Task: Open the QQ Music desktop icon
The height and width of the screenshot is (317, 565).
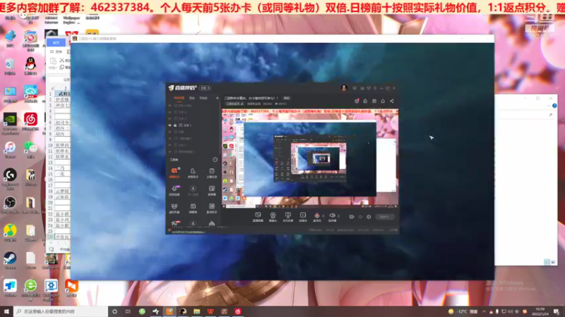Action: (x=10, y=232)
